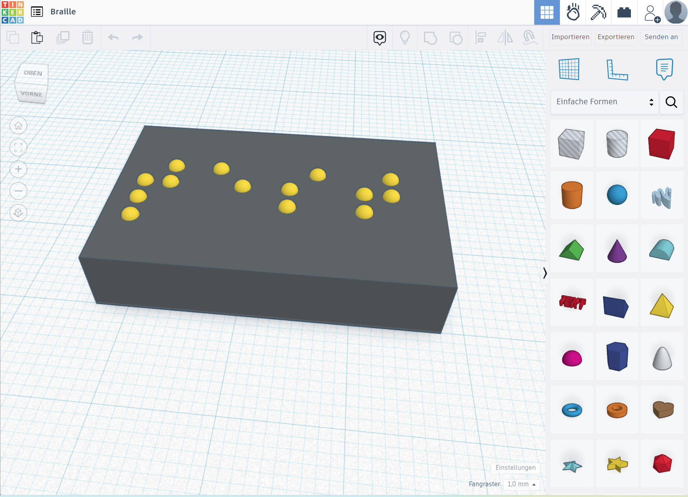This screenshot has height=497, width=688.
Task: Click the OBEN face of view cube
Action: click(x=33, y=73)
